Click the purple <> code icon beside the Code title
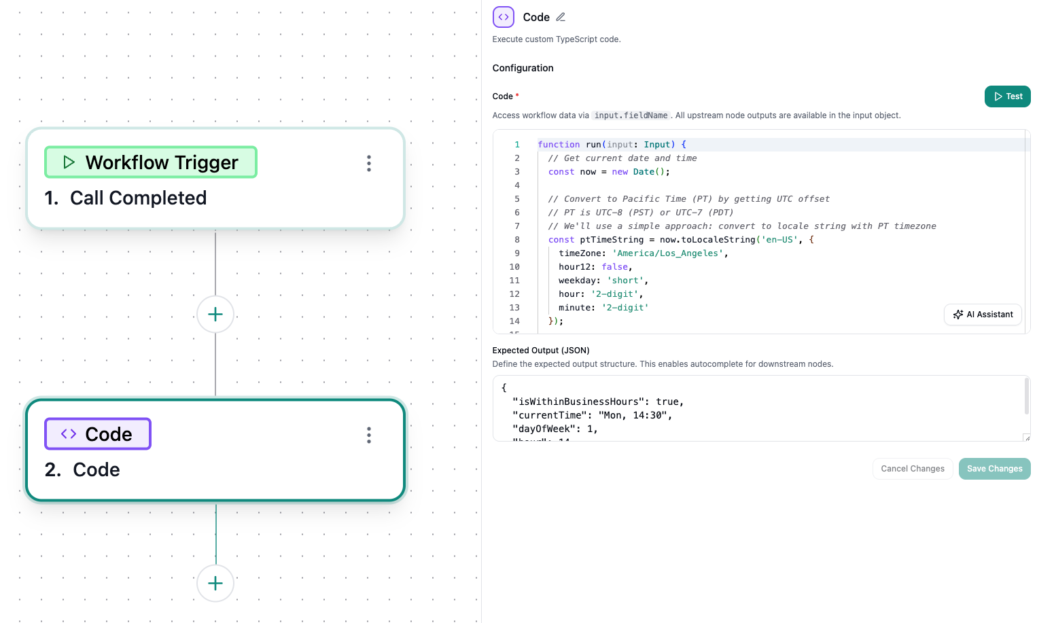Image resolution: width=1037 pixels, height=623 pixels. (503, 16)
